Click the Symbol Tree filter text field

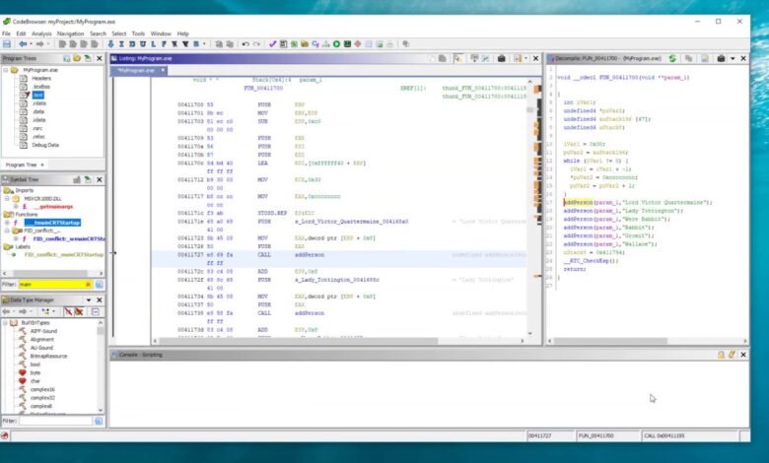coord(49,285)
